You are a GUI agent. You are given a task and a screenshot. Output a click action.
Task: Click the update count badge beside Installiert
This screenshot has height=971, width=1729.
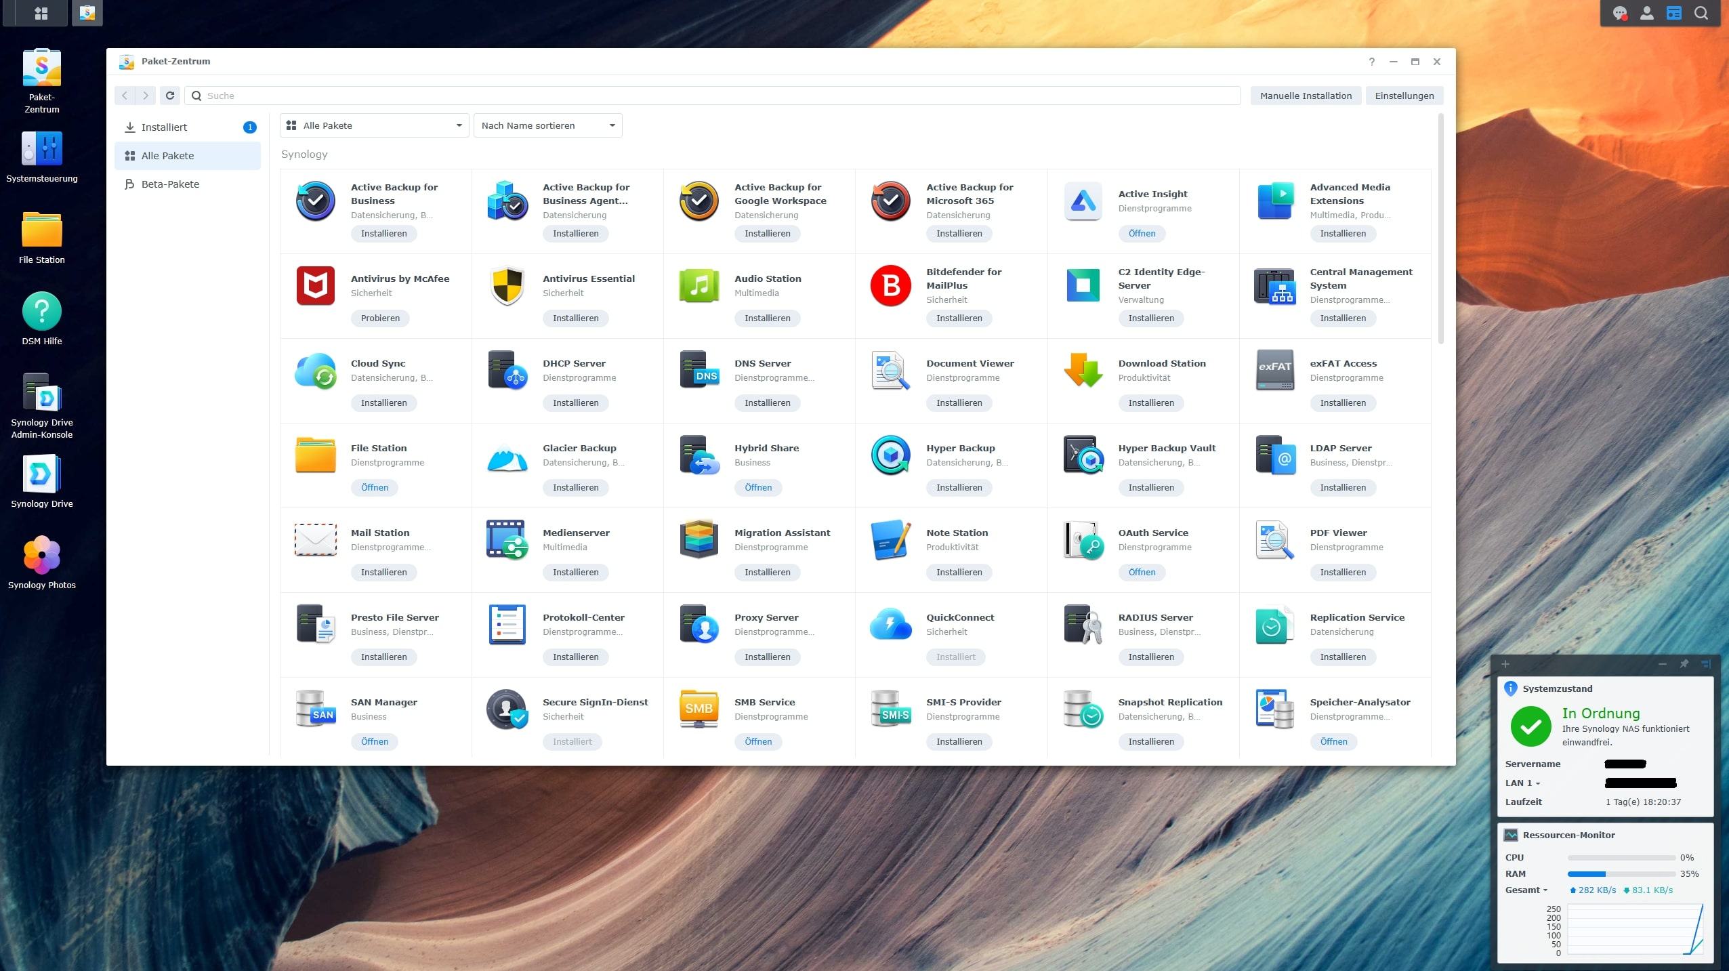249,127
